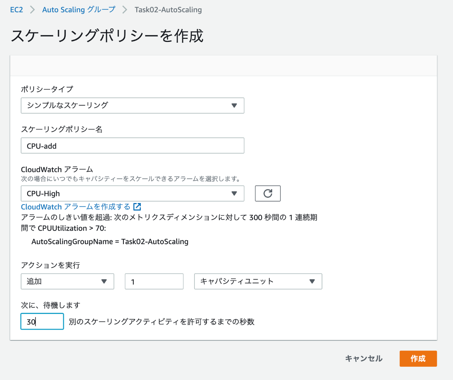Click the wait seconds field showing 30
Viewport: 453px width, 380px height.
(42, 322)
